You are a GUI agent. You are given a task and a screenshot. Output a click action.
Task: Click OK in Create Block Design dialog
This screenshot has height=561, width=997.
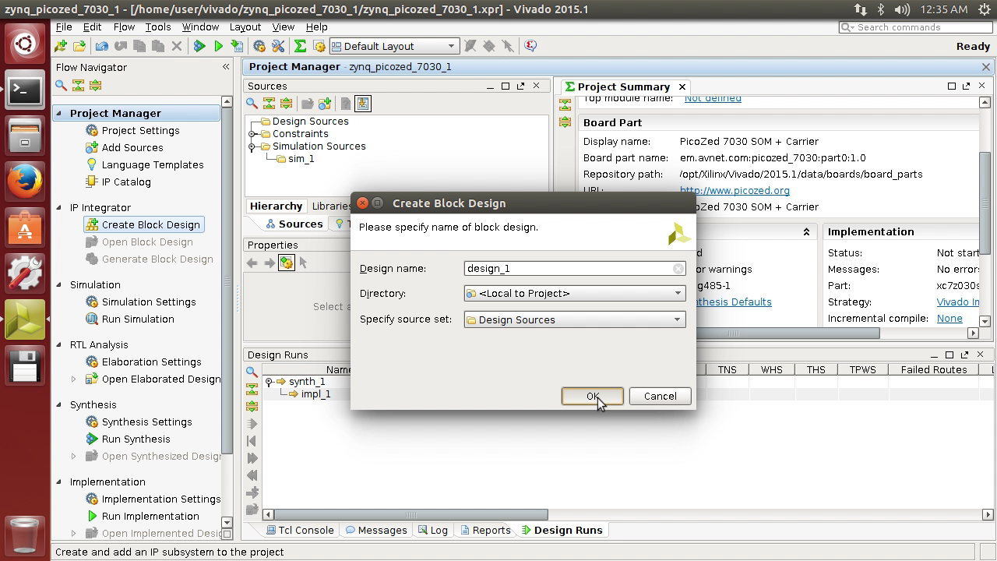[x=593, y=396]
